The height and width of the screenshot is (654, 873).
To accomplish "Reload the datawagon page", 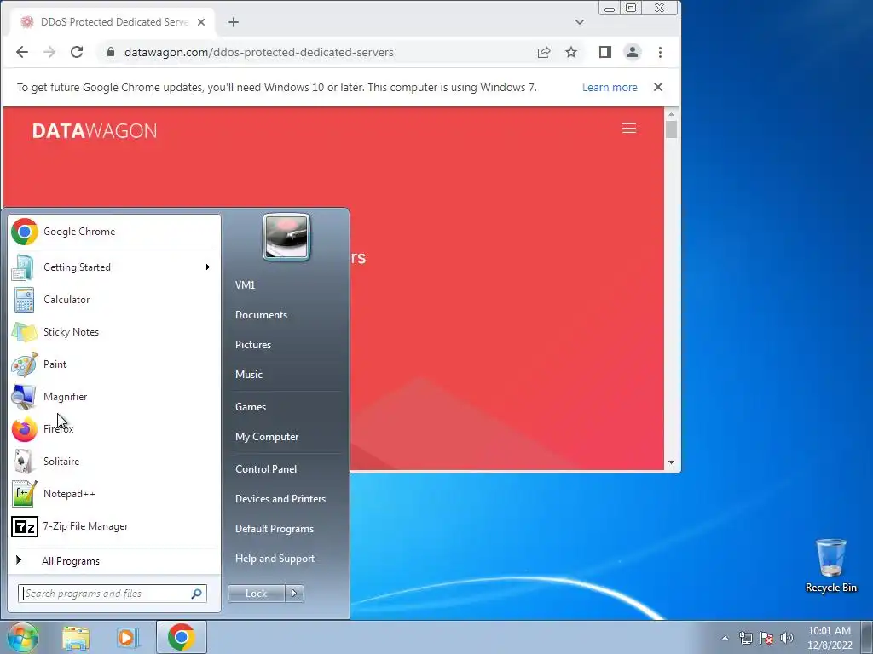I will [77, 52].
